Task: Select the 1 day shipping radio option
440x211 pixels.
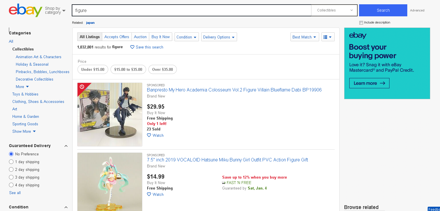Action: [11, 162]
